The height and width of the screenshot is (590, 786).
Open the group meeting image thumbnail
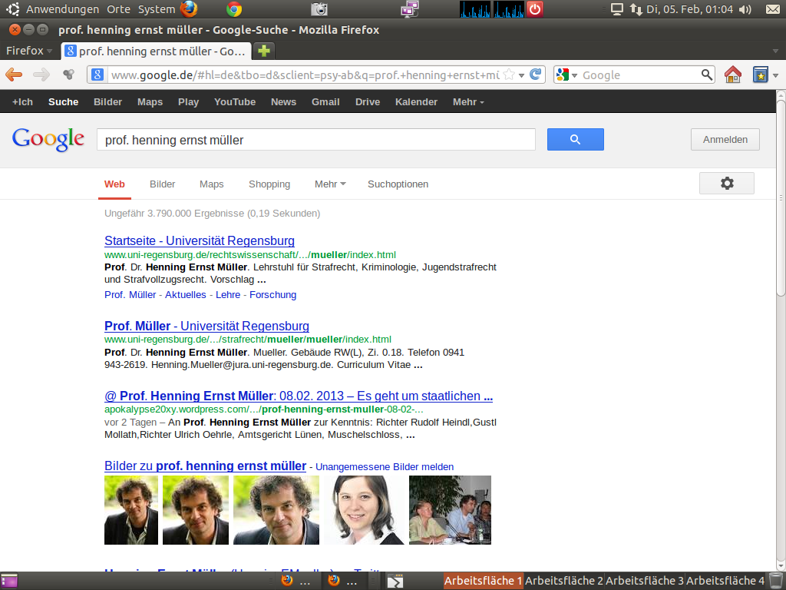450,510
